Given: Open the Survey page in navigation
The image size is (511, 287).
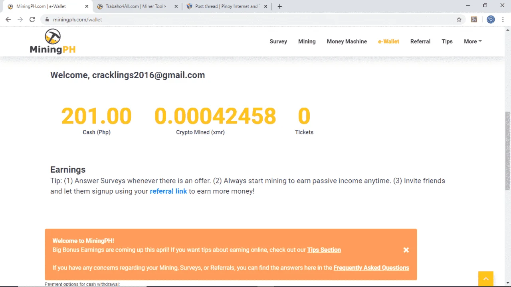Looking at the screenshot, I should tap(278, 41).
